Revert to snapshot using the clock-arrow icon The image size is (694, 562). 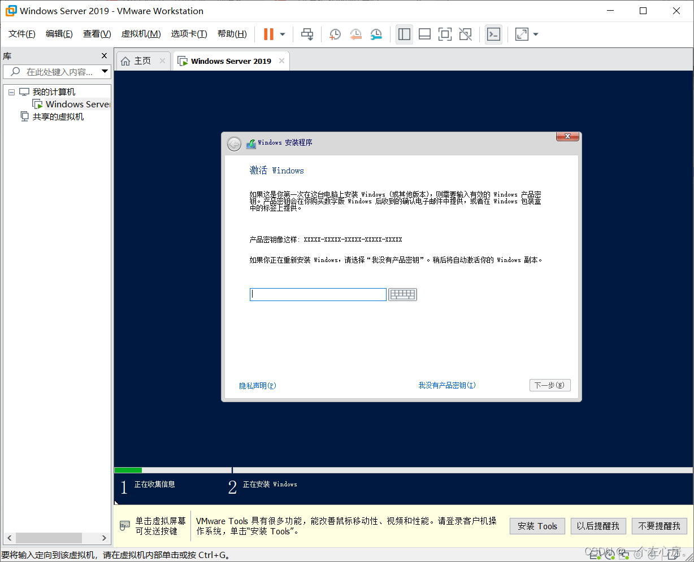pos(355,34)
